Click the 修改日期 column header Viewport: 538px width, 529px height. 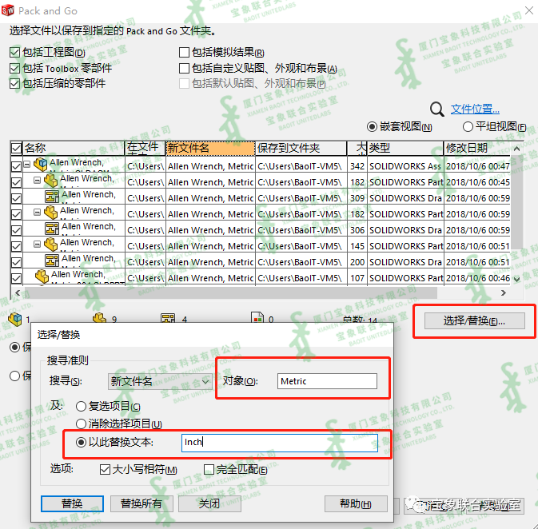[x=477, y=148]
